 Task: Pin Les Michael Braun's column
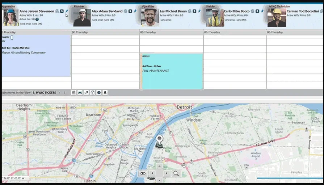tap(199, 11)
